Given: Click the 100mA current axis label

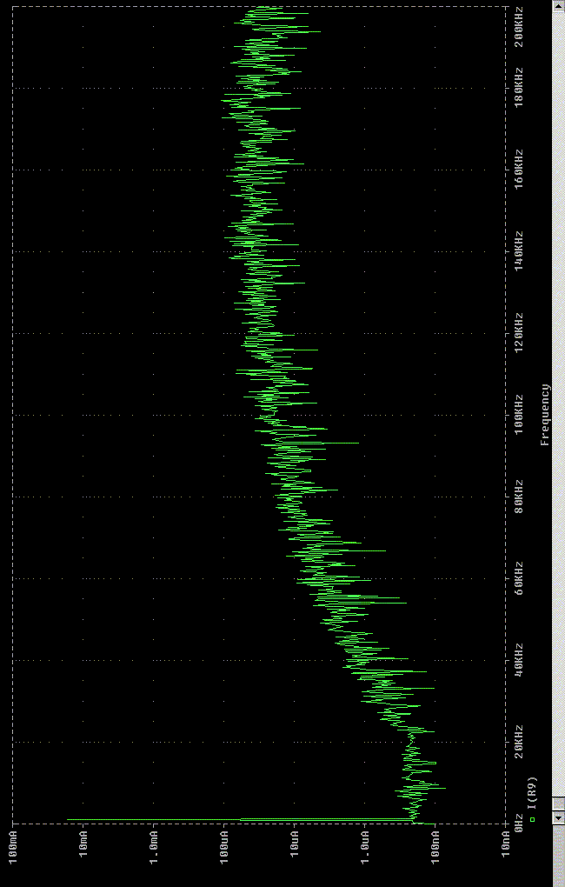Looking at the screenshot, I should [x=12, y=847].
